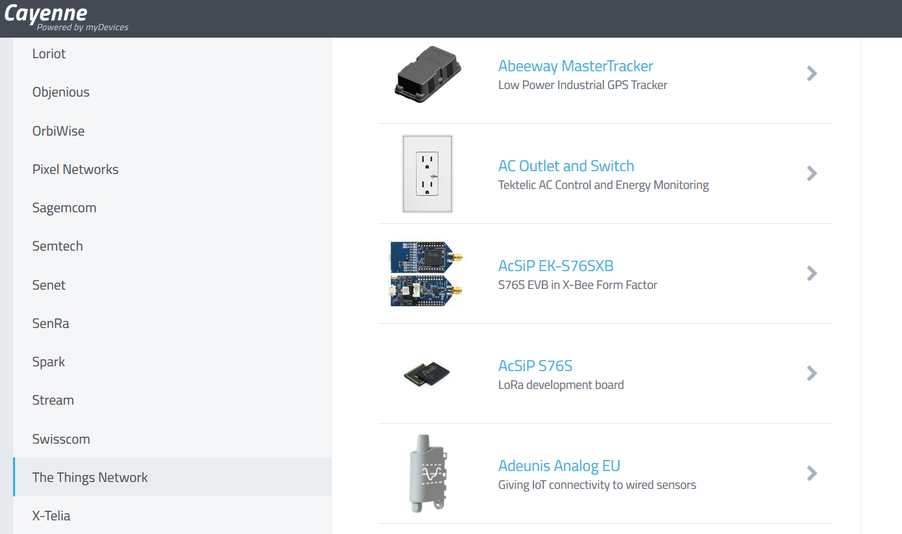This screenshot has width=902, height=534.
Task: Open the Abeeway MasterTracker title link
Action: (576, 66)
